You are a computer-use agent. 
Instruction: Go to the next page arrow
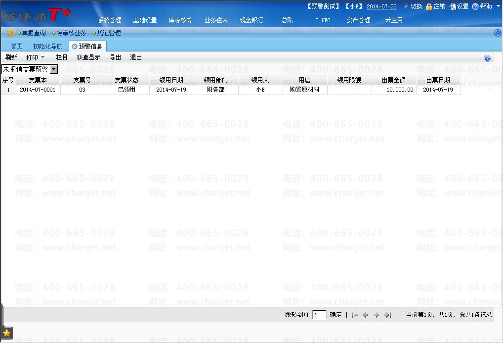377,315
